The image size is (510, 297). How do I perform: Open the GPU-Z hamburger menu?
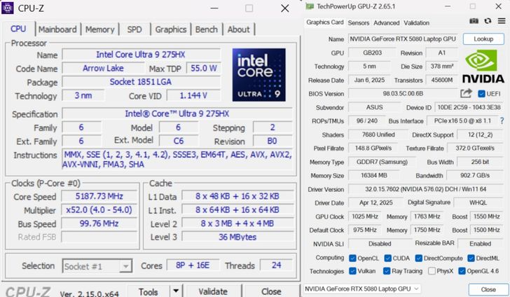click(501, 21)
